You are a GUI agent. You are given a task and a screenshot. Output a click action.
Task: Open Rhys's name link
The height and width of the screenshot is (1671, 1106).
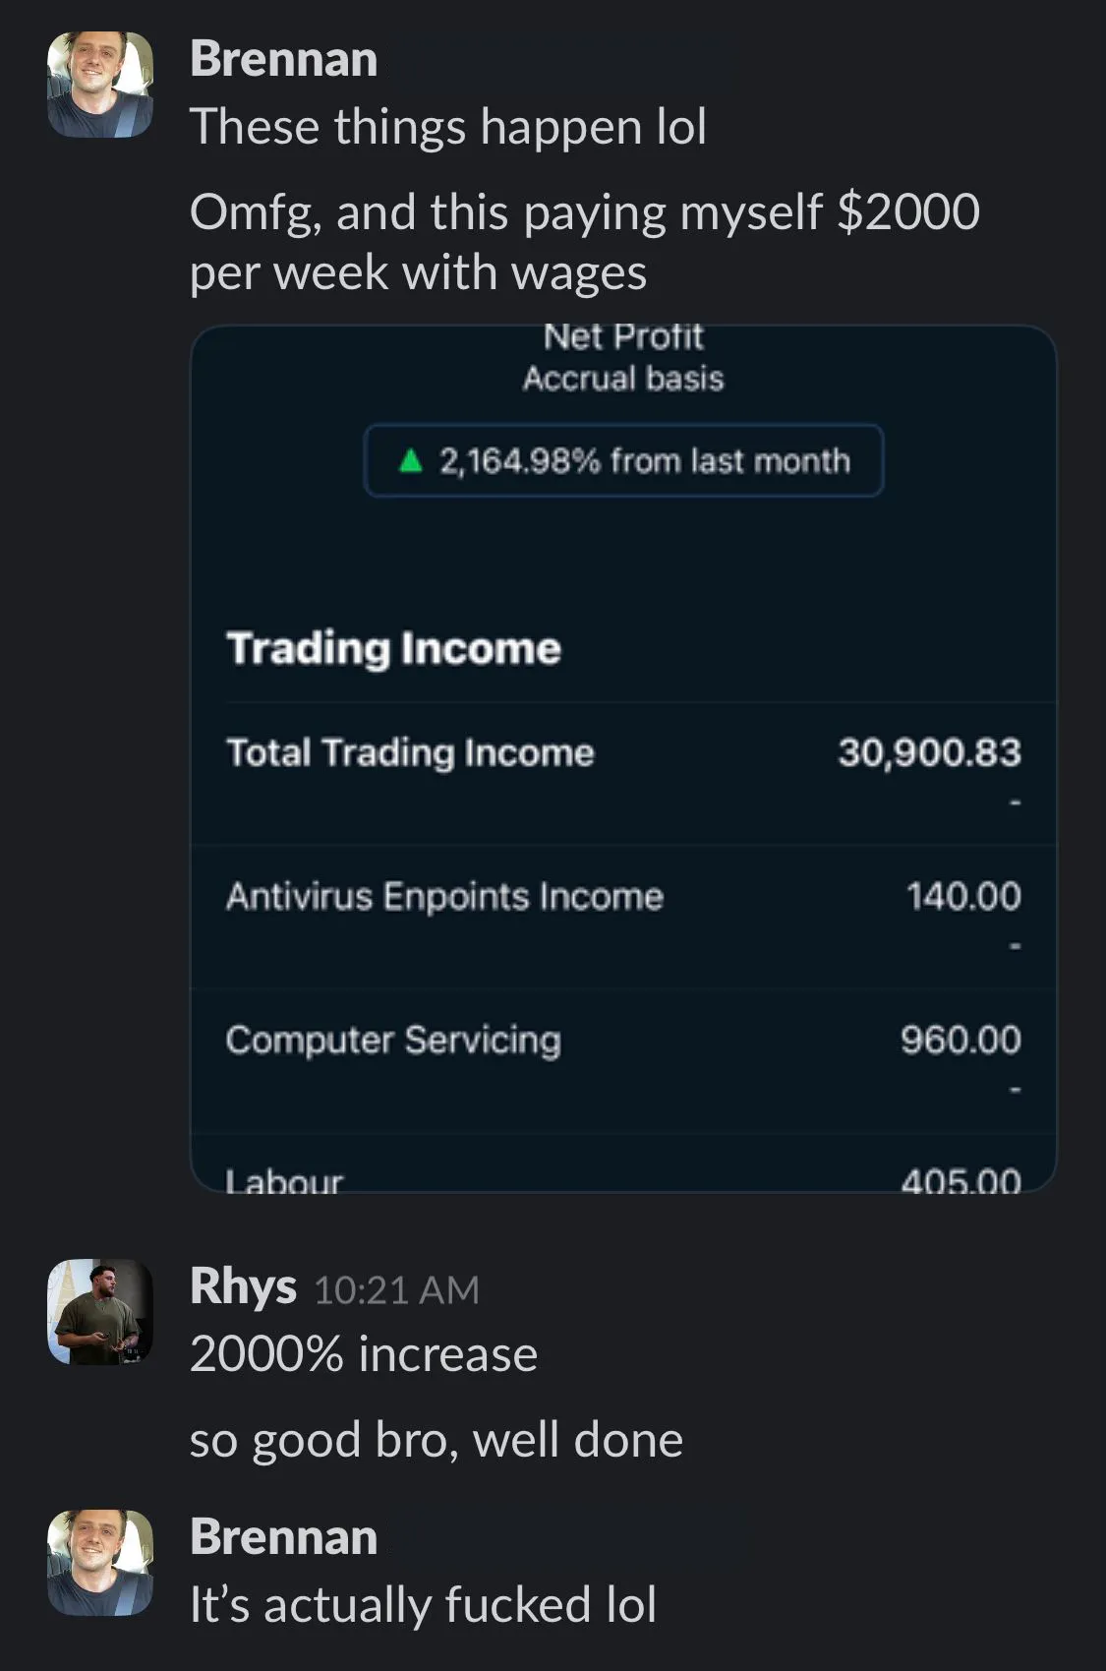pyautogui.click(x=243, y=1287)
